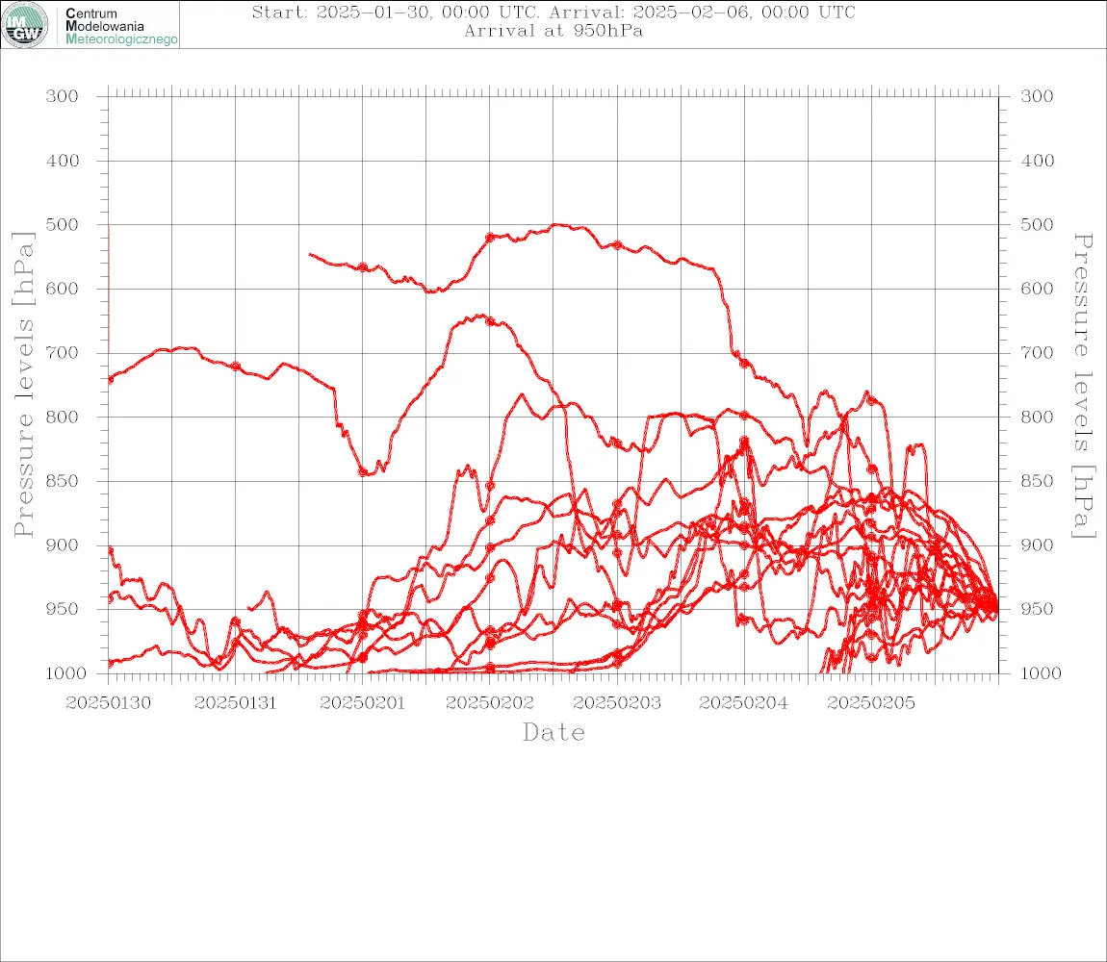Click the right axis 500 pressure label

[x=1037, y=224]
